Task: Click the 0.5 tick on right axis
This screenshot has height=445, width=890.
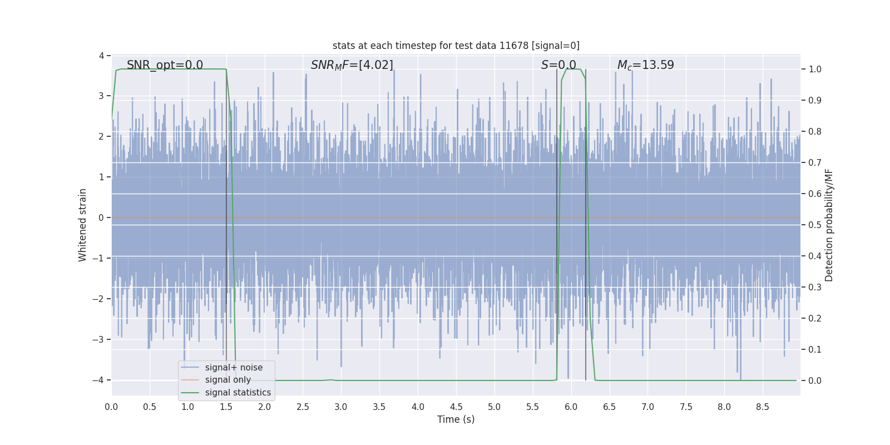Action: 815,225
